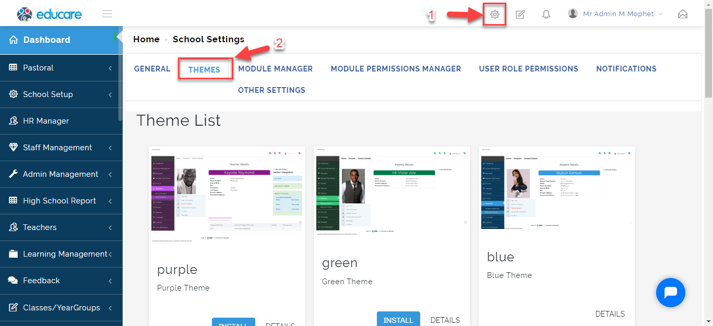713x326 pixels.
Task: Click the purple theme preview thumbnail
Action: (x=227, y=197)
